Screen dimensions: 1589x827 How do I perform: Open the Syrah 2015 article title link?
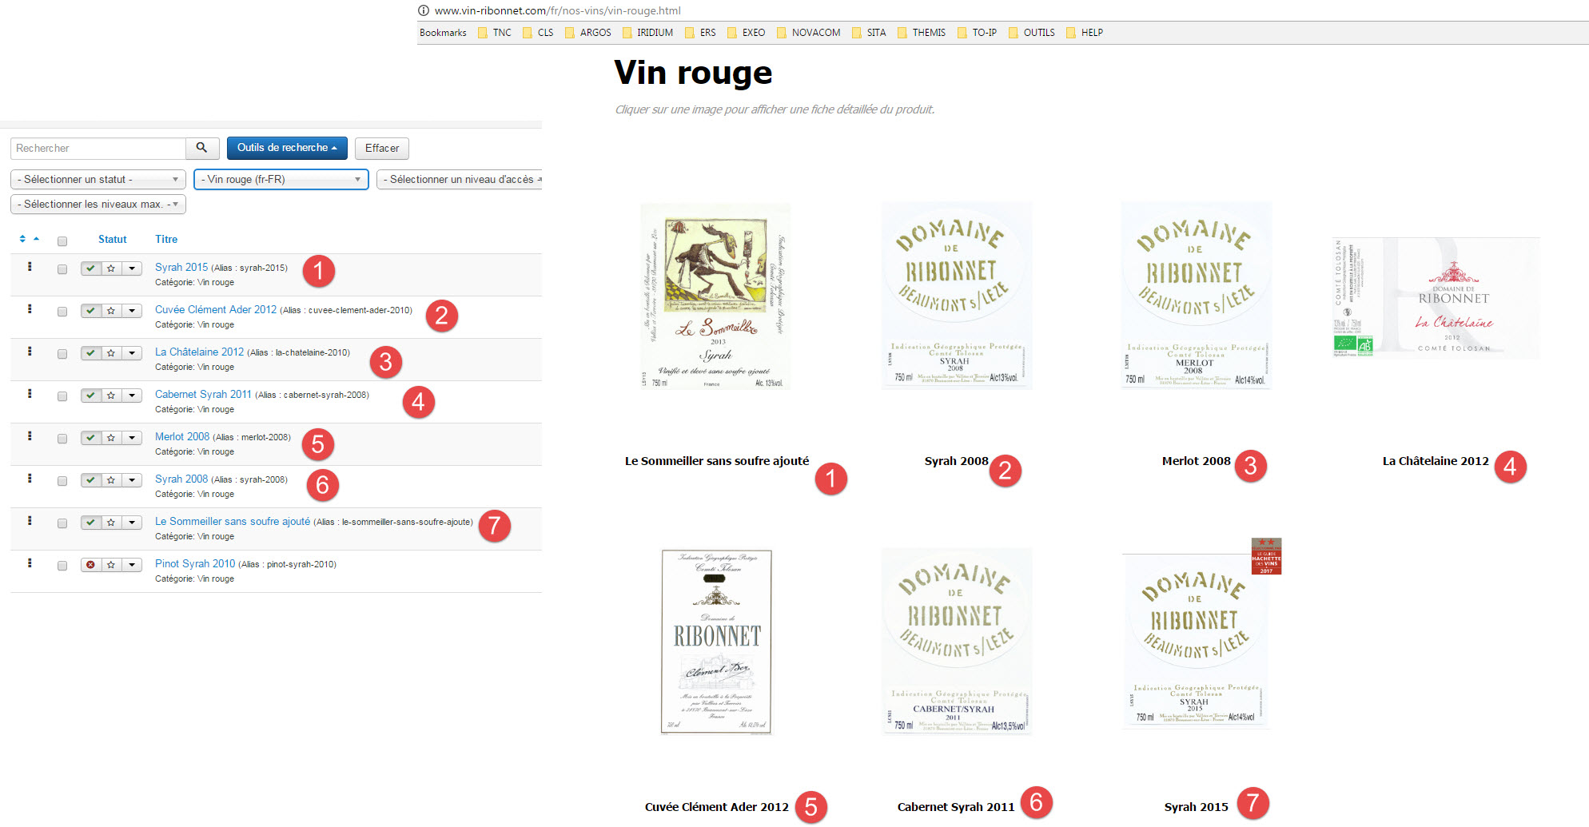point(181,268)
